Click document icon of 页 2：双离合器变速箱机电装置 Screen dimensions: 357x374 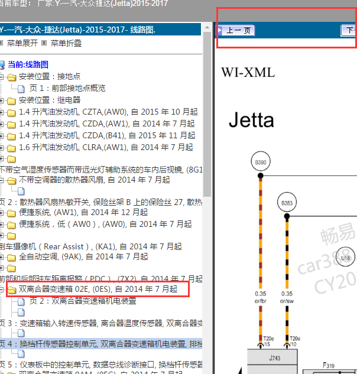coord(21,301)
